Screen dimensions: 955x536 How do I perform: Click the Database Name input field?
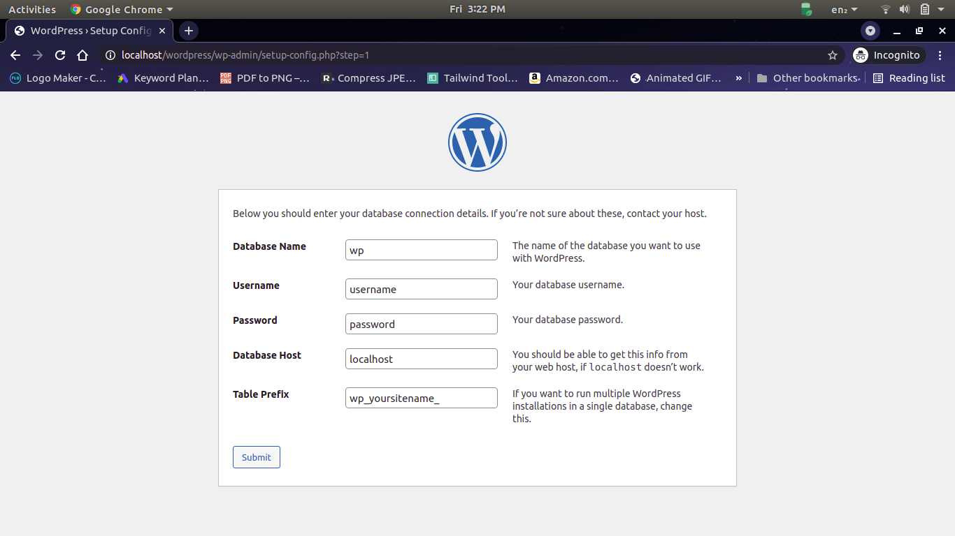point(422,250)
